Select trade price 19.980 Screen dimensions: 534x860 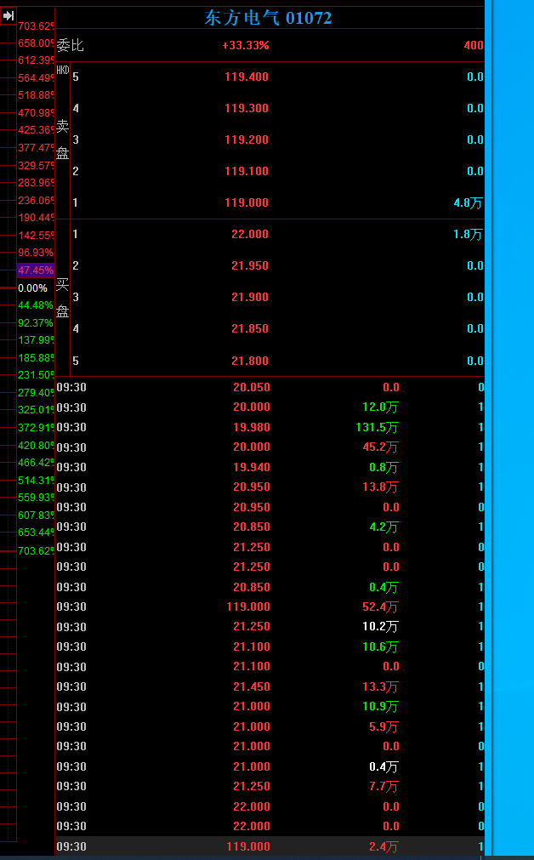click(252, 427)
